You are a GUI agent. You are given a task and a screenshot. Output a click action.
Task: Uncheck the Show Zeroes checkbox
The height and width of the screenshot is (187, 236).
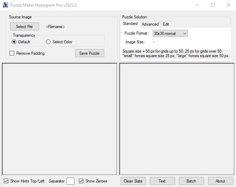pos(81,181)
